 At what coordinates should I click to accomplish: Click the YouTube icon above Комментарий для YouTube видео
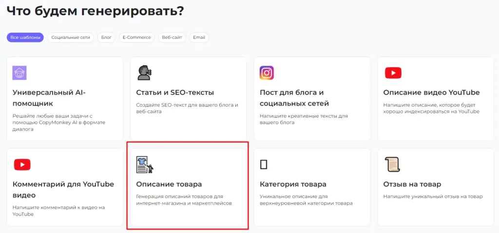22,165
